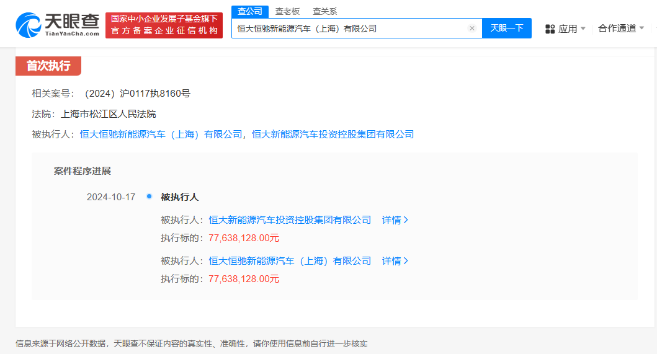
Task: Open 恒大恒驰新能源汽车（上海）有限公司 in top 被执行人 line
Action: pos(161,135)
